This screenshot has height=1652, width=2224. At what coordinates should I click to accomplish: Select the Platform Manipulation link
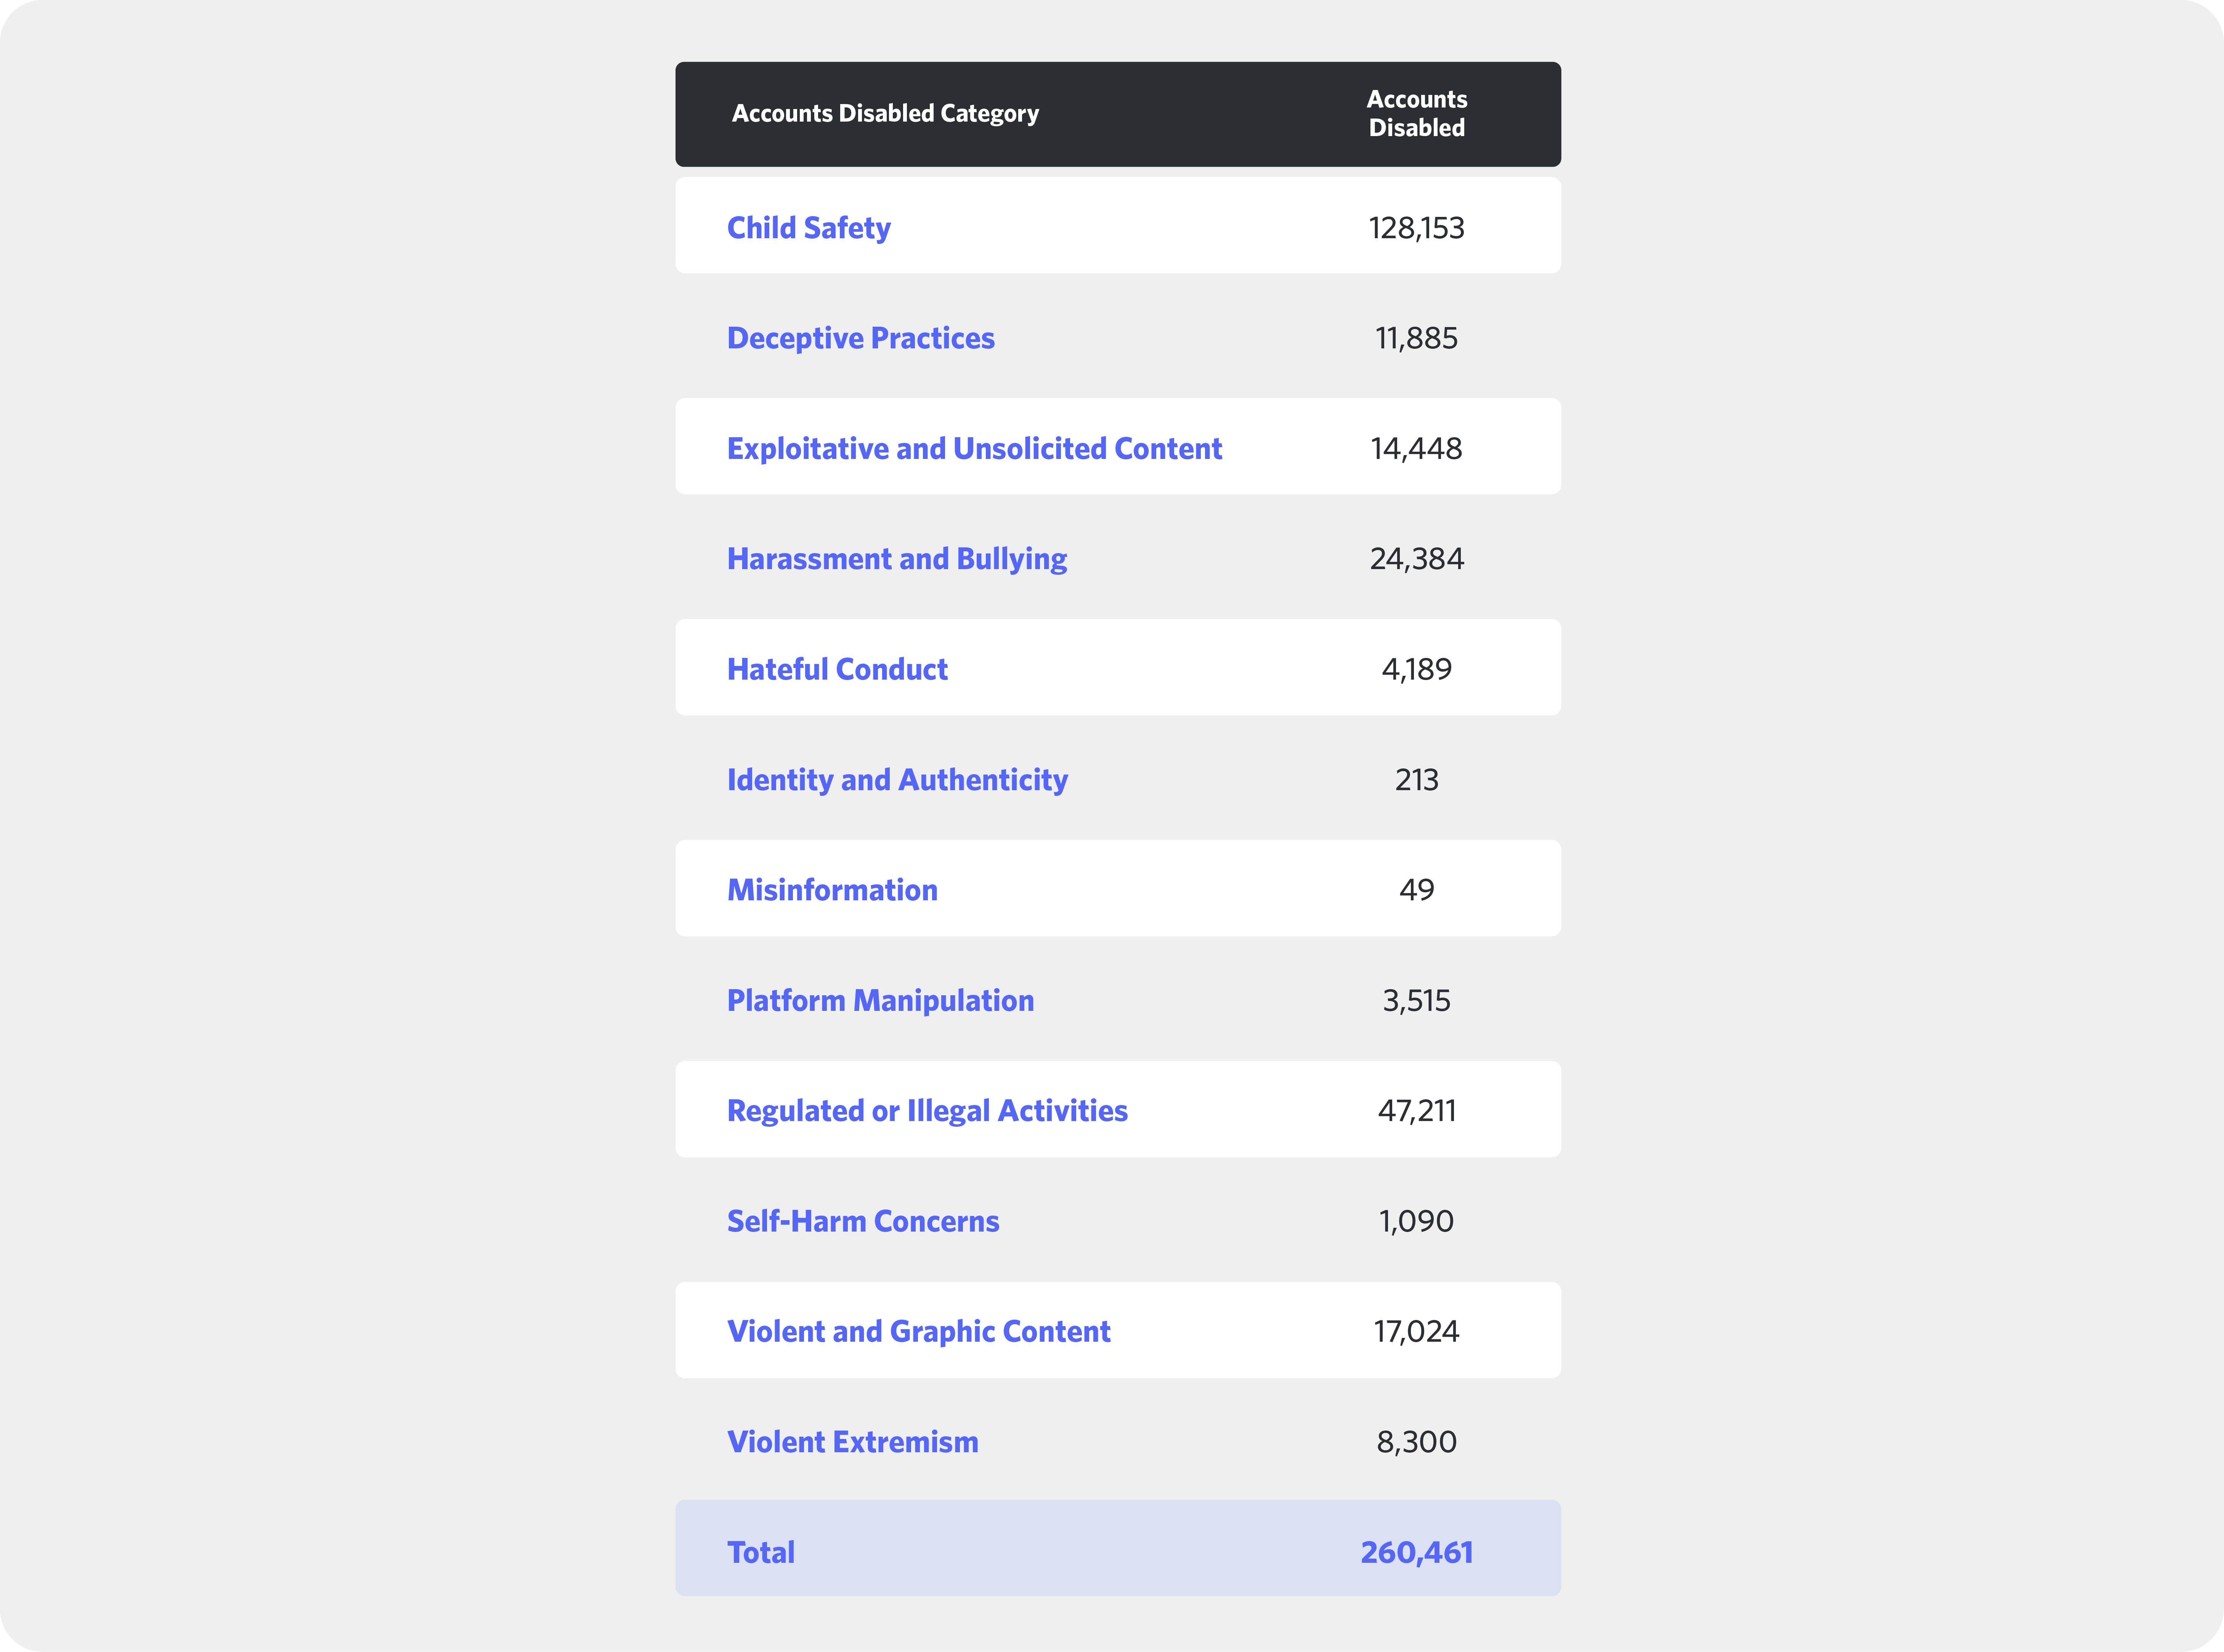(x=880, y=1001)
